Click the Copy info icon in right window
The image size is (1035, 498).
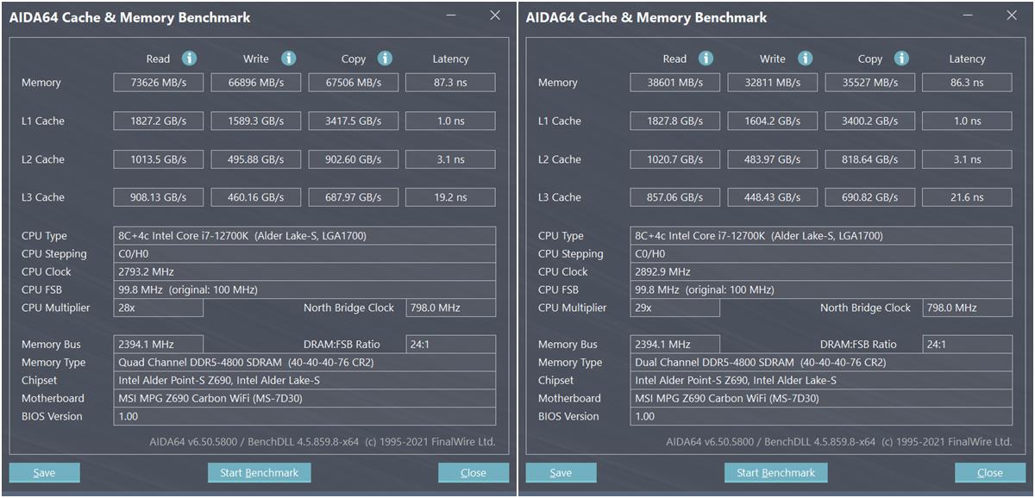(902, 59)
